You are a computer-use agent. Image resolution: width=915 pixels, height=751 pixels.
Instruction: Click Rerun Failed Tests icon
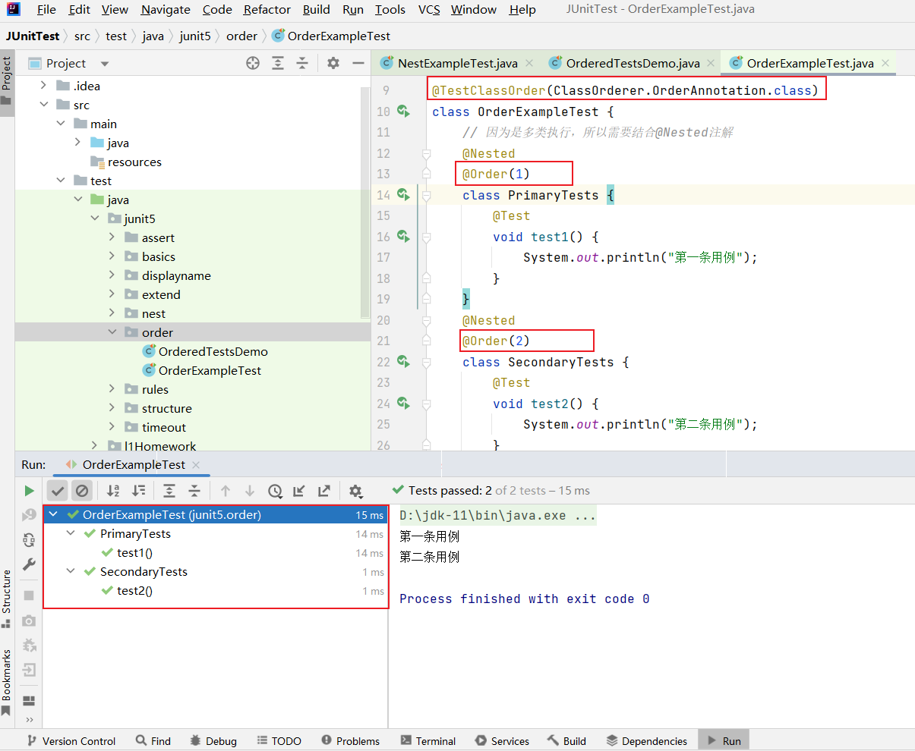coord(29,515)
